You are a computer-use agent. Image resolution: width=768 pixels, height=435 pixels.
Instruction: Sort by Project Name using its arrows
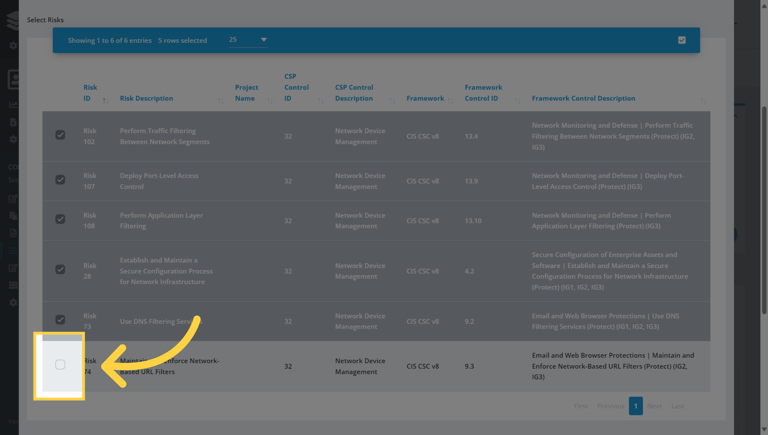tap(270, 101)
